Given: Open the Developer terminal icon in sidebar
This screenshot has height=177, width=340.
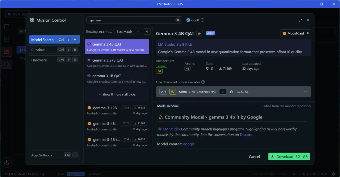Looking at the screenshot, I should (7, 39).
